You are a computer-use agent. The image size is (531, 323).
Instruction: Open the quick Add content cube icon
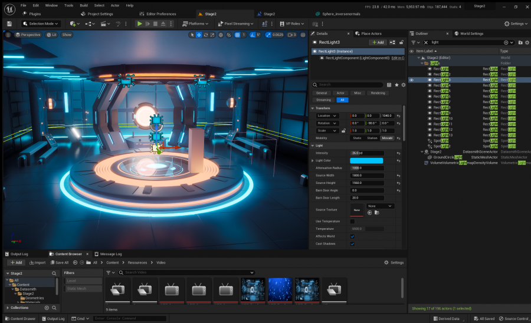point(74,24)
